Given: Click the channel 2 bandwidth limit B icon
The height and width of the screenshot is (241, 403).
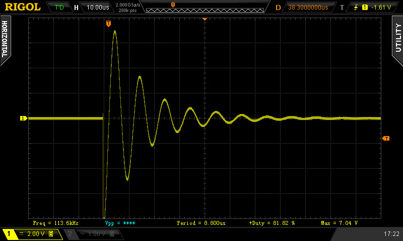Looking at the screenshot, I should [x=112, y=234].
